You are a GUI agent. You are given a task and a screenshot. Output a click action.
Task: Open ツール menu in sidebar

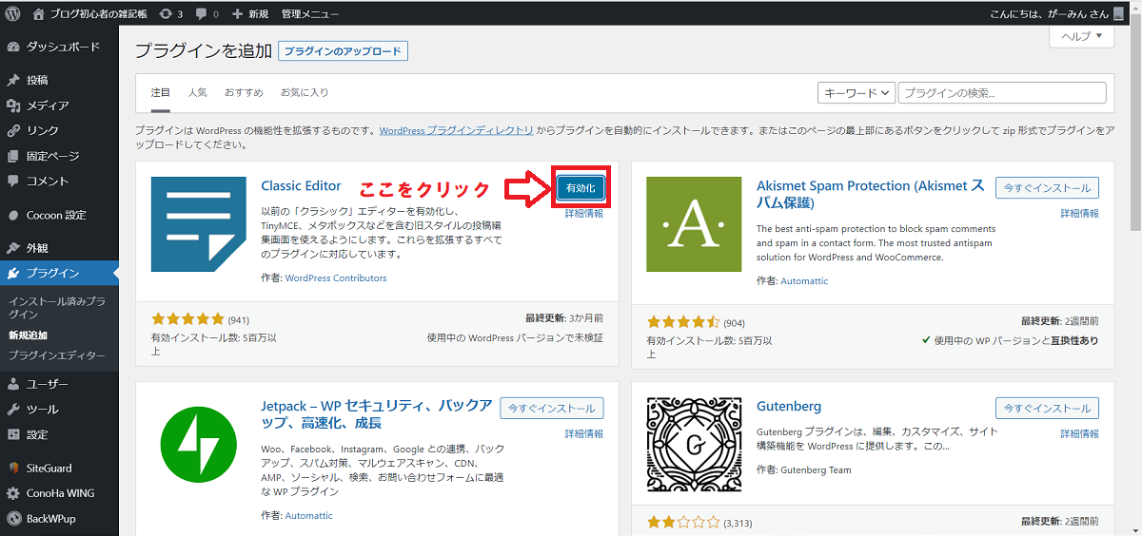(59, 410)
